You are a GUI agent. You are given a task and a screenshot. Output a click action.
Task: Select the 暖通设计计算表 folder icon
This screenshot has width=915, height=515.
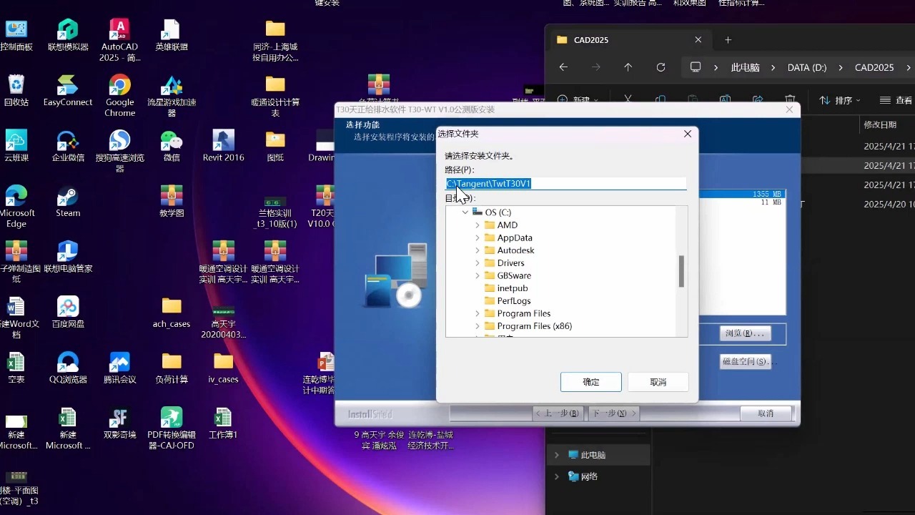click(275, 96)
